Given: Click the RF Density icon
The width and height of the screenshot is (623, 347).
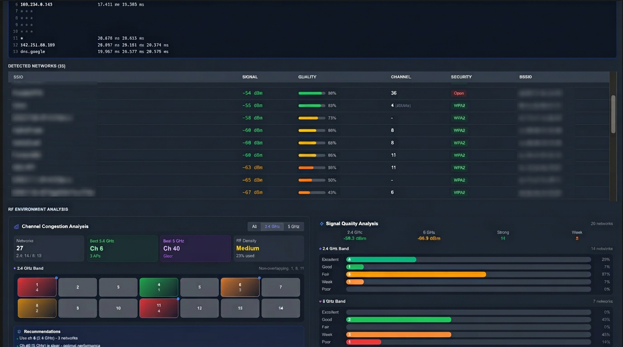Looking at the screenshot, I should click(x=239, y=241).
